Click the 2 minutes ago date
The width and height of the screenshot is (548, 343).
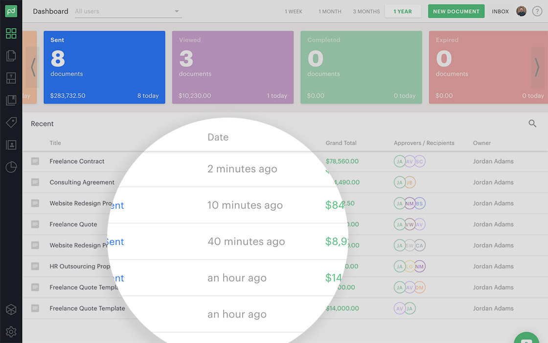[242, 169]
